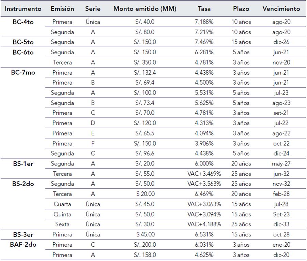The image size is (307, 261).
Task: Click the $ 20.00 amount cell
Action: [145, 194]
